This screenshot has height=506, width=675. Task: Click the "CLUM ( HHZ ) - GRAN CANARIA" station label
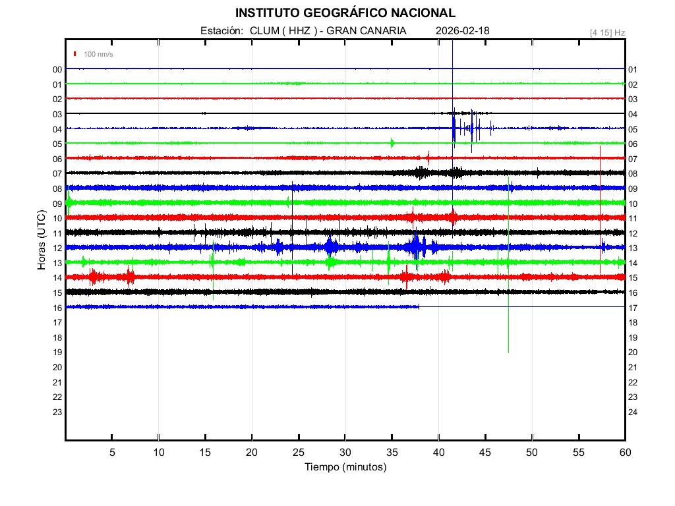(328, 31)
